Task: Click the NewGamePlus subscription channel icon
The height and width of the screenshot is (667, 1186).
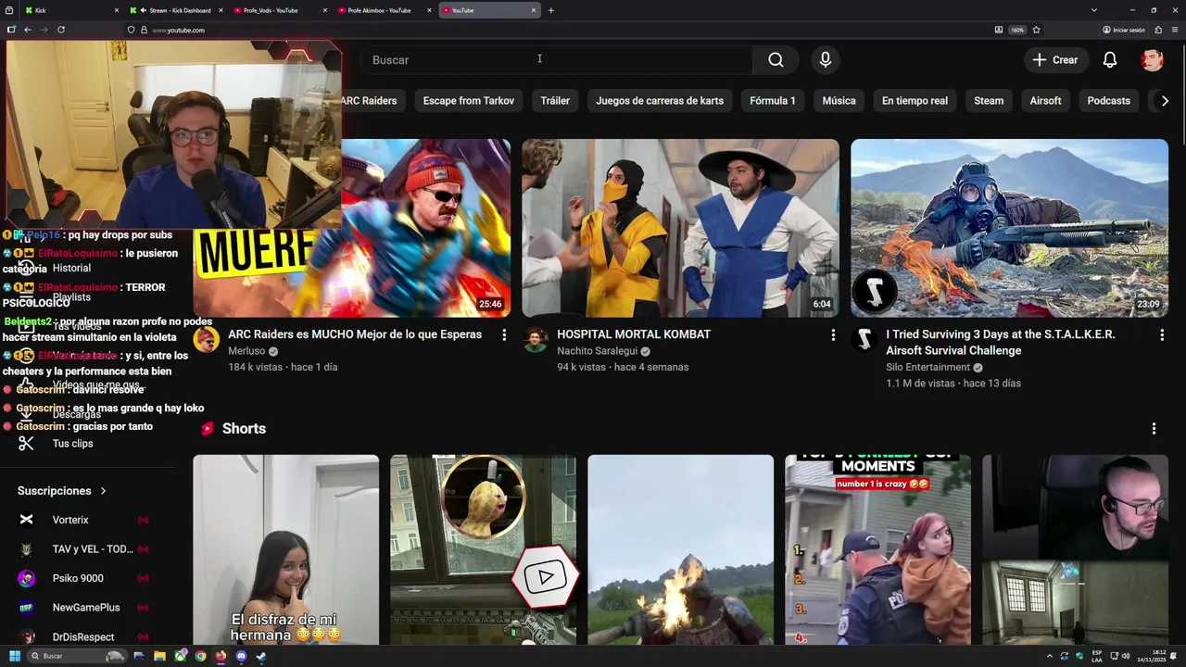Action: coord(27,608)
